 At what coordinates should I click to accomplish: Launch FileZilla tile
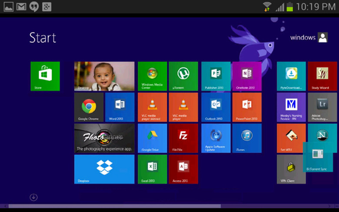(183, 138)
